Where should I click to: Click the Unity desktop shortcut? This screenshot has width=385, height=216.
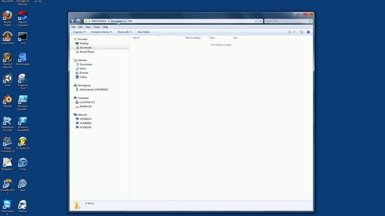[x=8, y=80]
